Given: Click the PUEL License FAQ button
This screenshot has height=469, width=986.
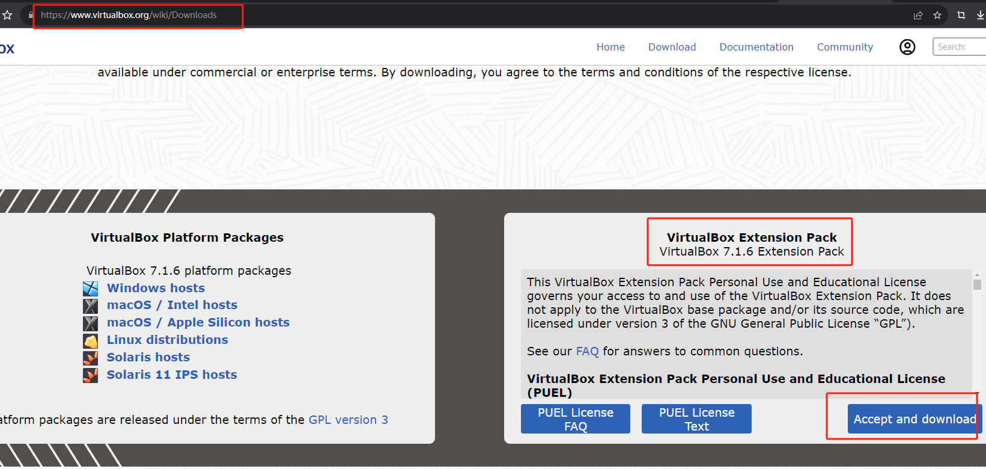Looking at the screenshot, I should point(576,419).
